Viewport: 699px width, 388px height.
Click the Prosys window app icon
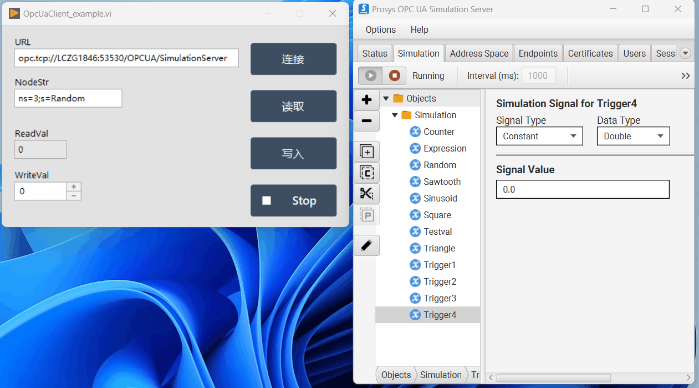(x=364, y=9)
